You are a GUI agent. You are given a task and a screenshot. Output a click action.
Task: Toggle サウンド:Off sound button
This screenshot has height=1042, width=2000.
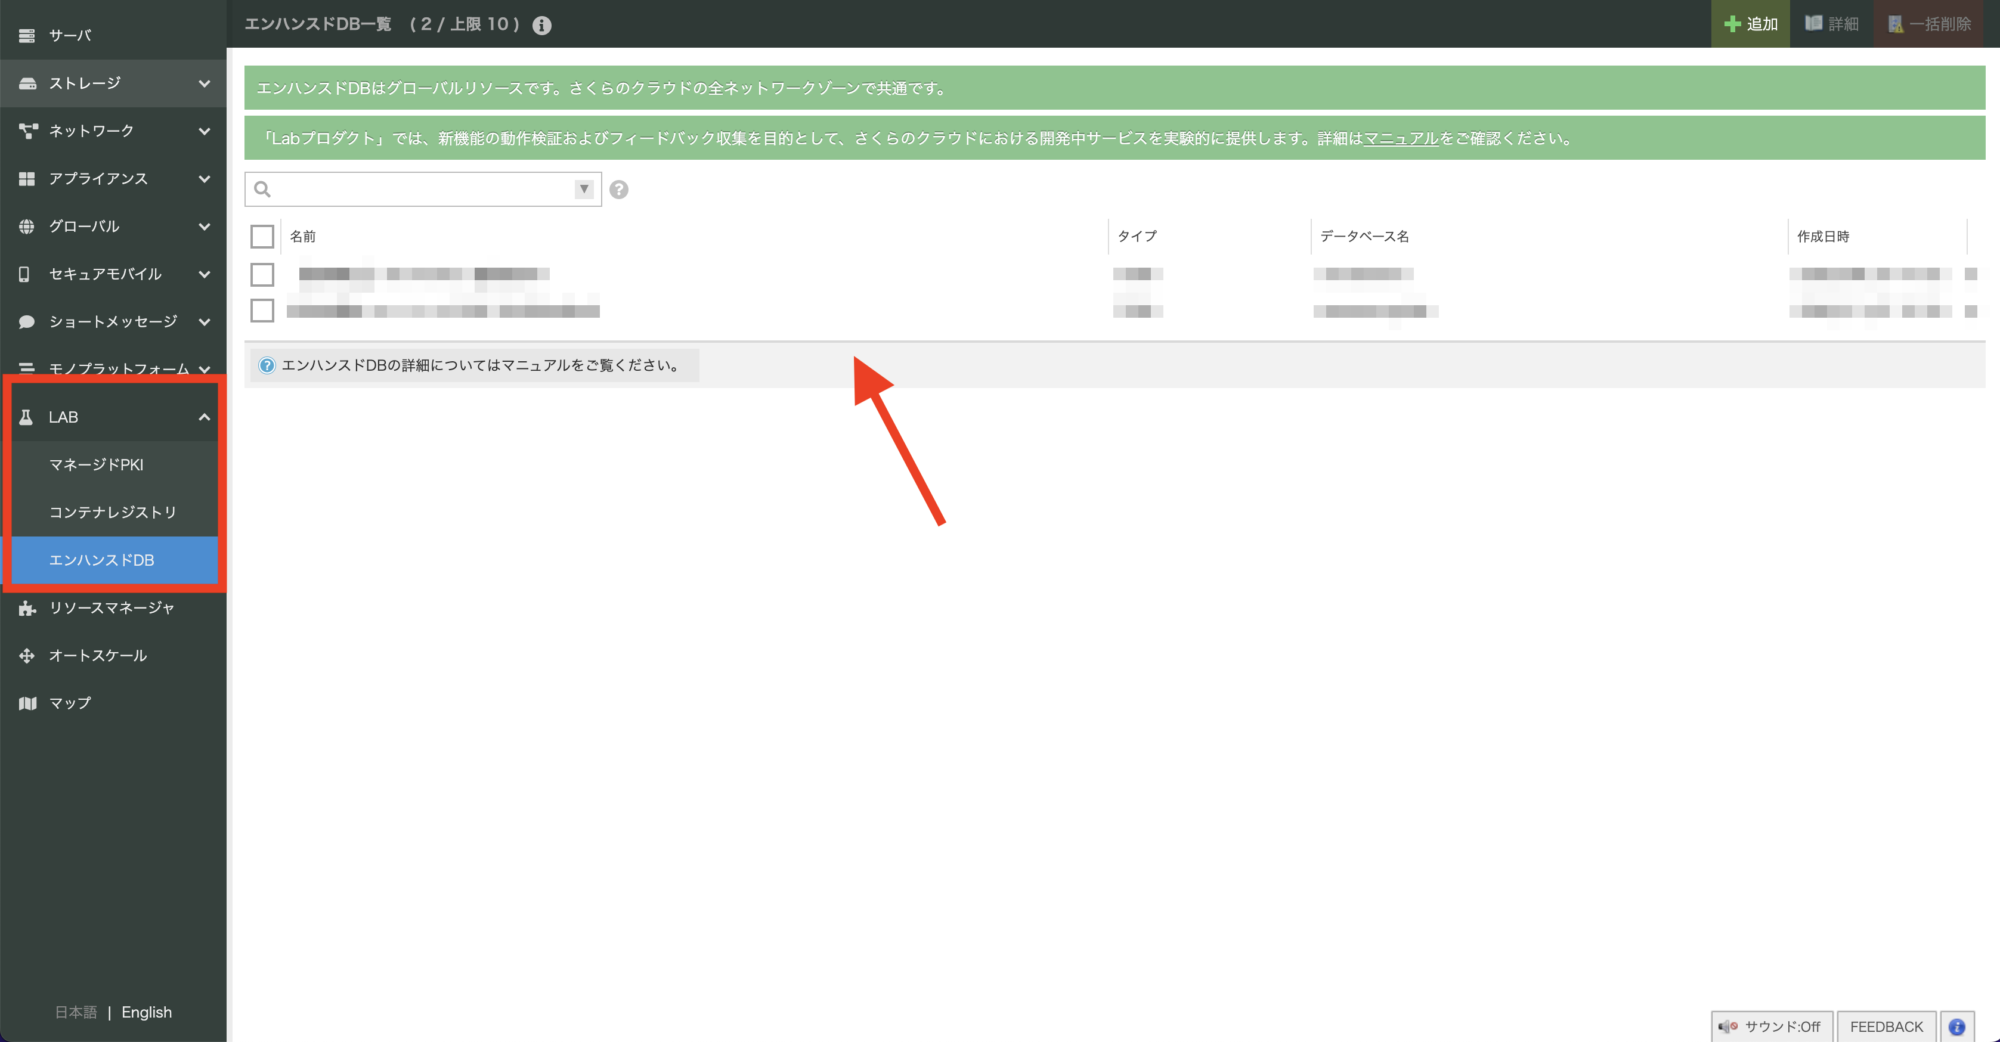(1771, 1026)
